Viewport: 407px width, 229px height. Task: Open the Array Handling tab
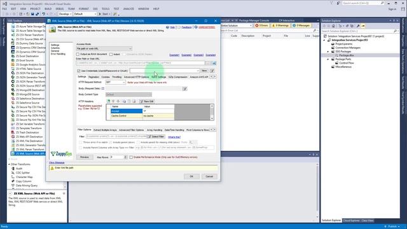pyautogui.click(x=154, y=130)
